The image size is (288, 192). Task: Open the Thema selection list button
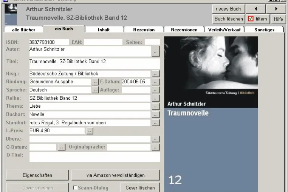[156, 106]
